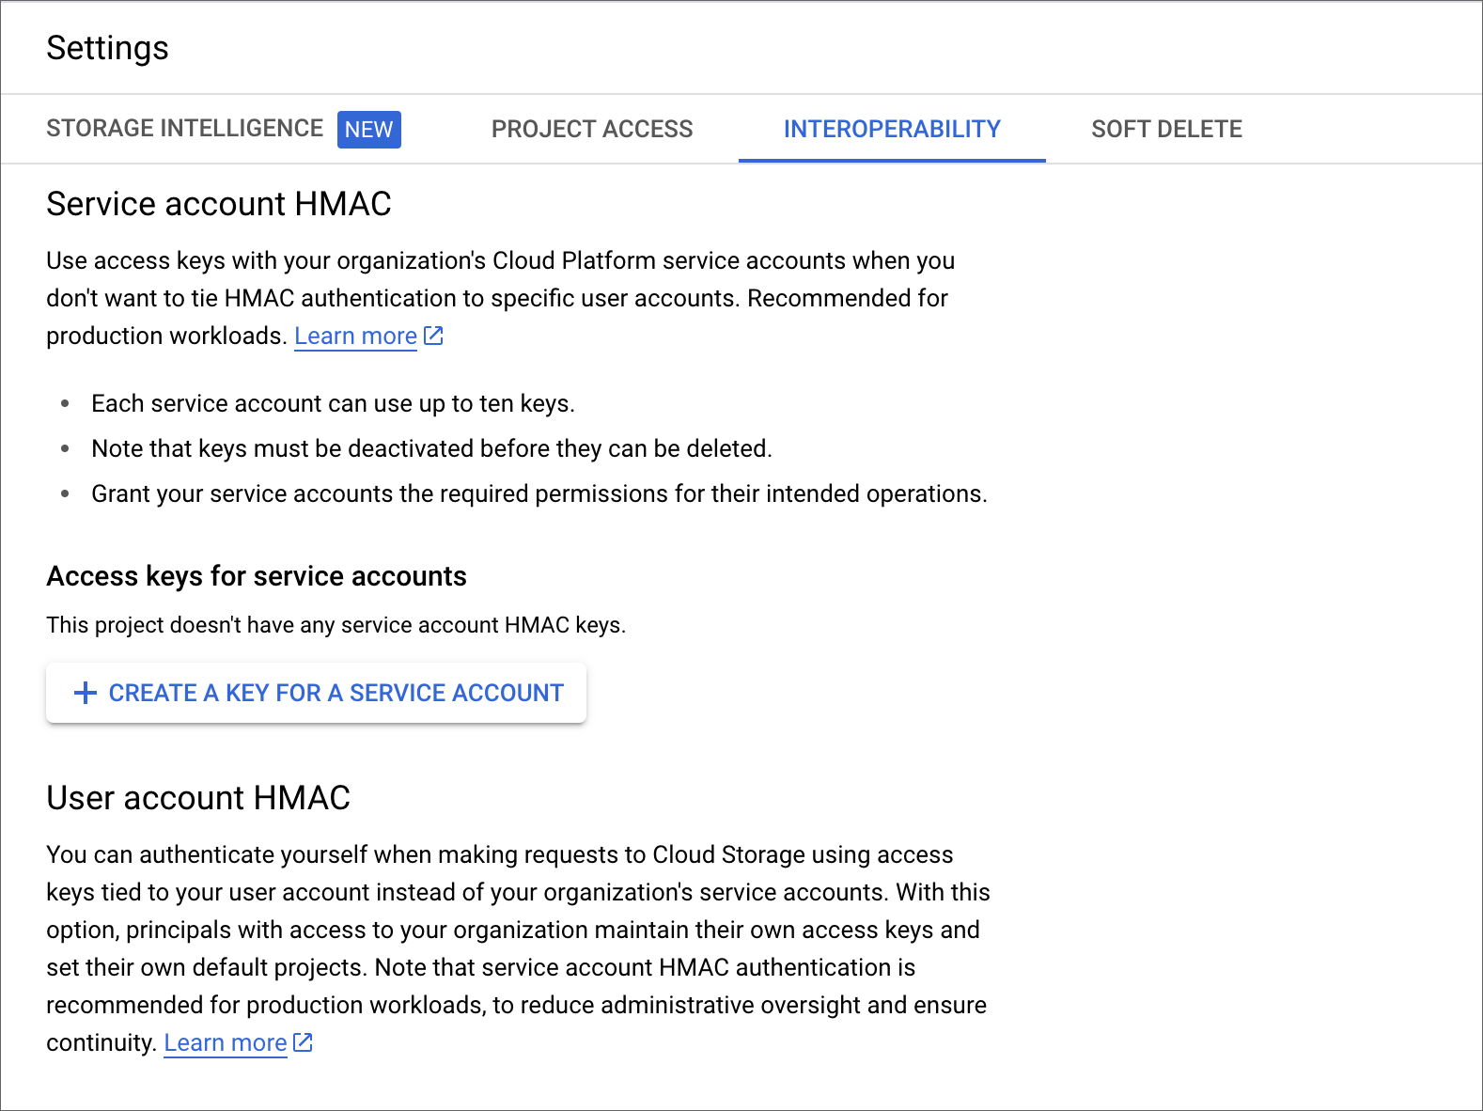Click the Settings page title
The width and height of the screenshot is (1483, 1111).
click(x=107, y=47)
